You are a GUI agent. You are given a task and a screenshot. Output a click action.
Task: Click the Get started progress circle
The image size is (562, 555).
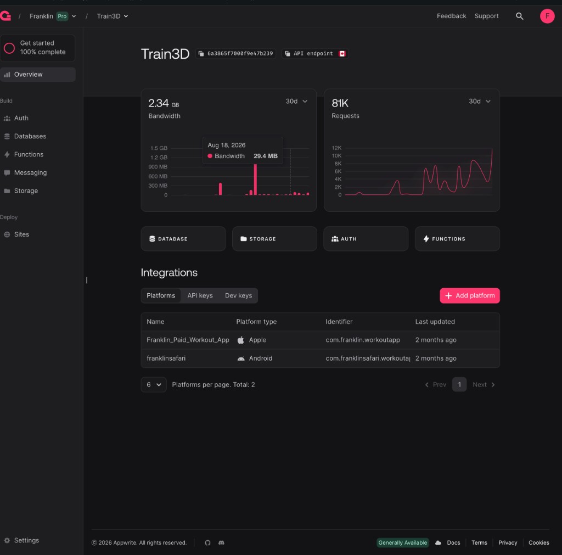9,48
